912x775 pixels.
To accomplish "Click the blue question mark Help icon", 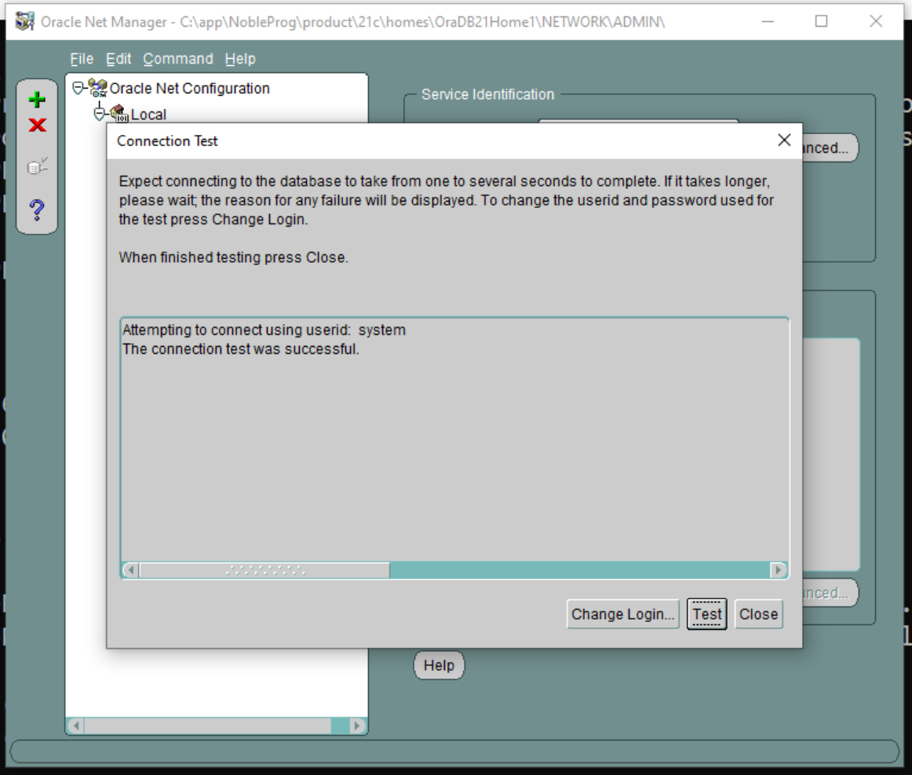I will click(x=37, y=210).
